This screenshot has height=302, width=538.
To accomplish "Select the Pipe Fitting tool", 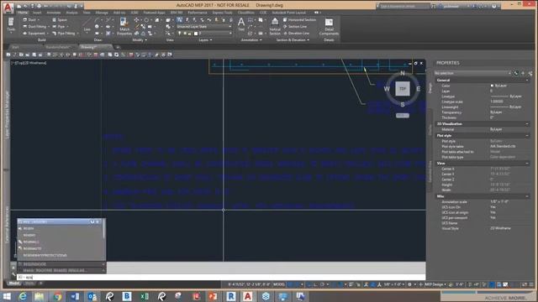I will click(65, 34).
